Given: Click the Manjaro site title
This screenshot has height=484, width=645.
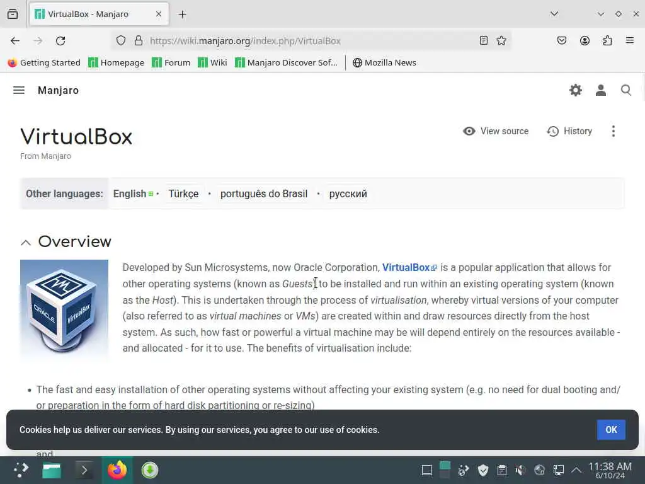Looking at the screenshot, I should 58,90.
